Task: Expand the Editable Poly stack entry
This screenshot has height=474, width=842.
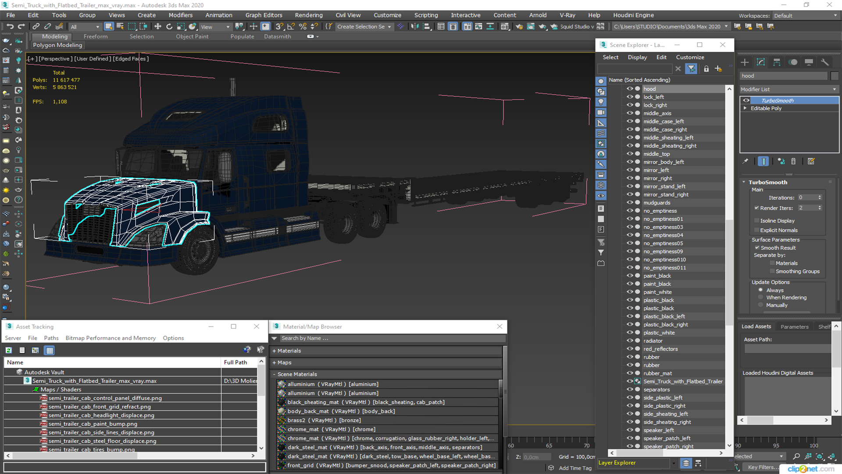Action: click(x=745, y=108)
